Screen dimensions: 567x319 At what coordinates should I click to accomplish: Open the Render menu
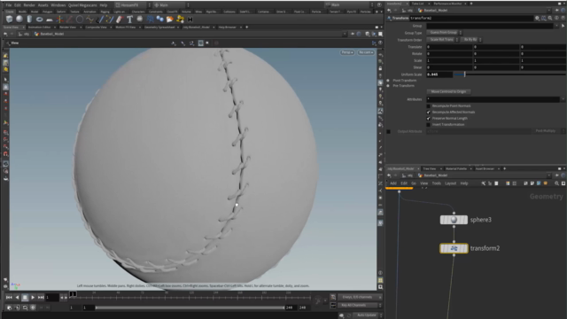pos(29,5)
